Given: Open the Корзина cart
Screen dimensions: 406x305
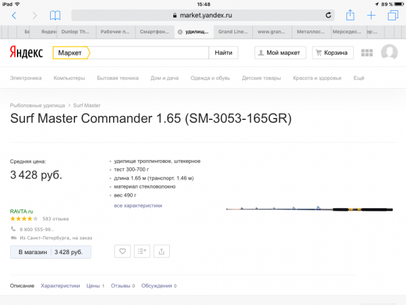Looking at the screenshot, I should [333, 53].
